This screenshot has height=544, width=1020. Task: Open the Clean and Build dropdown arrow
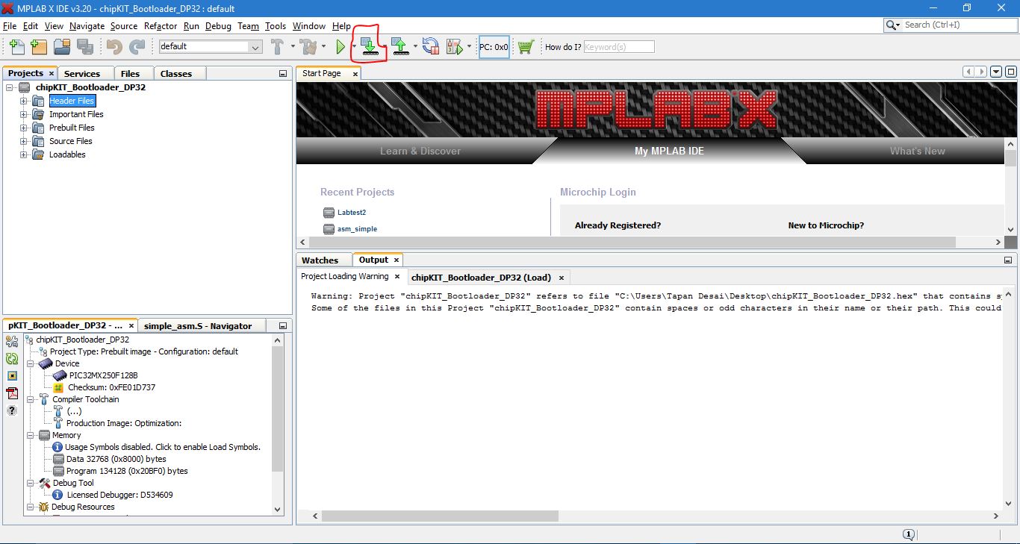323,47
